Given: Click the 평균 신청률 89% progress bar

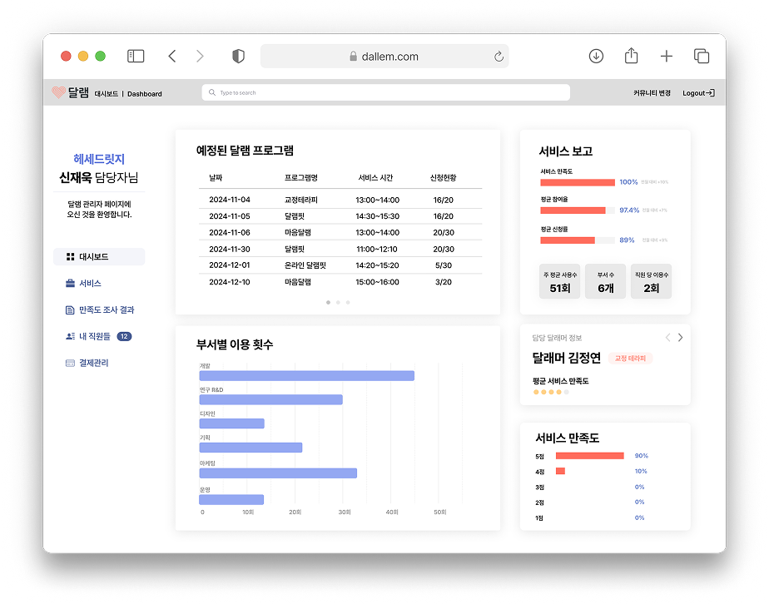Looking at the screenshot, I should [x=578, y=240].
